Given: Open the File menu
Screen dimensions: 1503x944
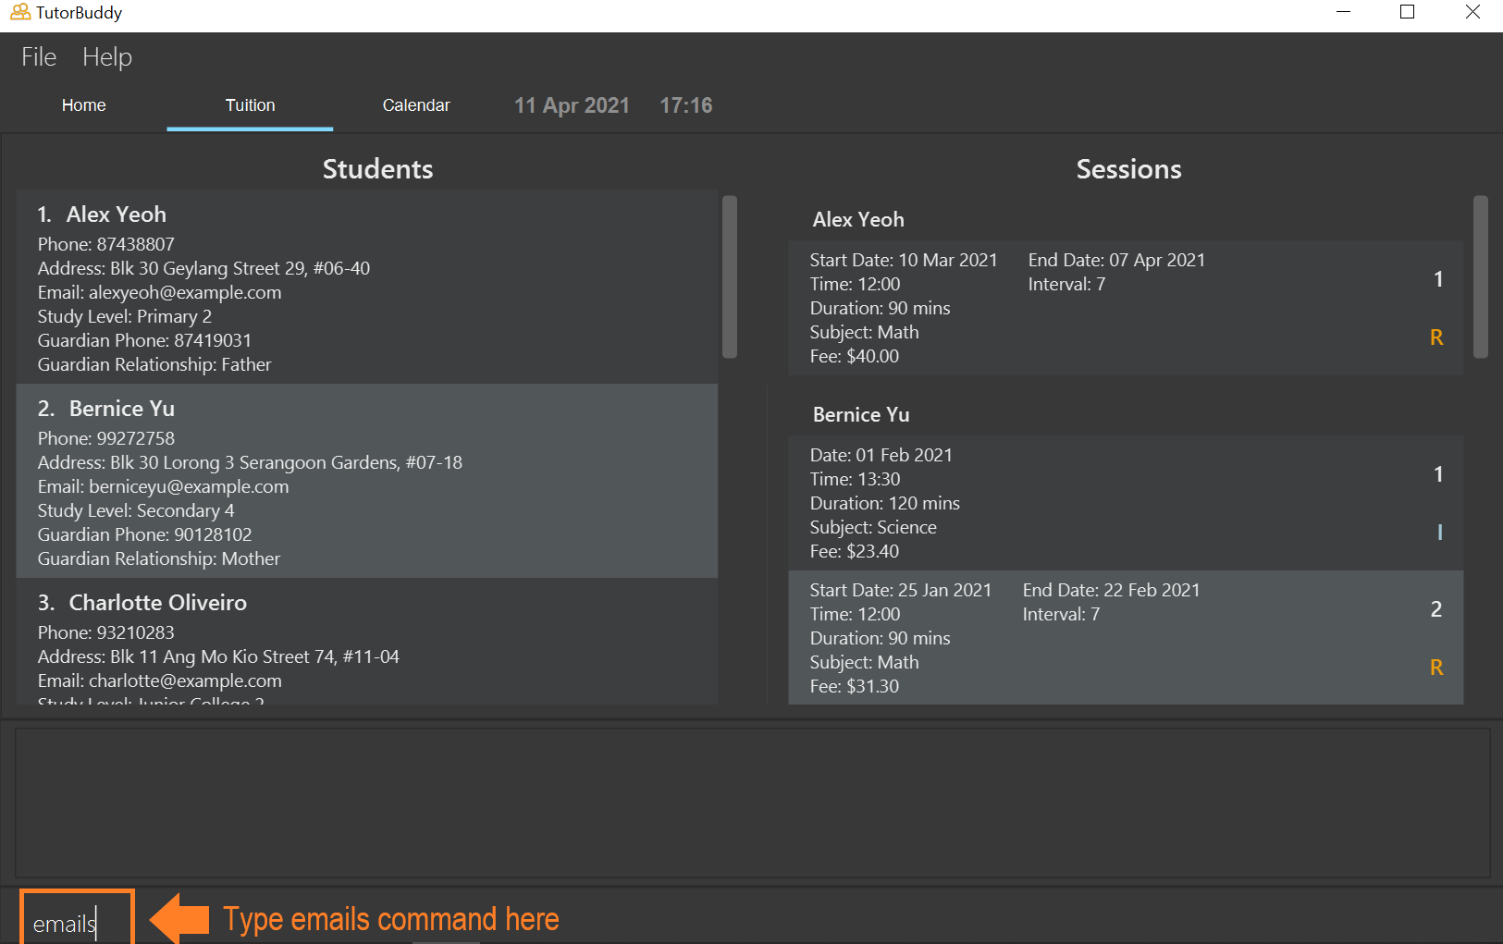Looking at the screenshot, I should click(x=39, y=57).
